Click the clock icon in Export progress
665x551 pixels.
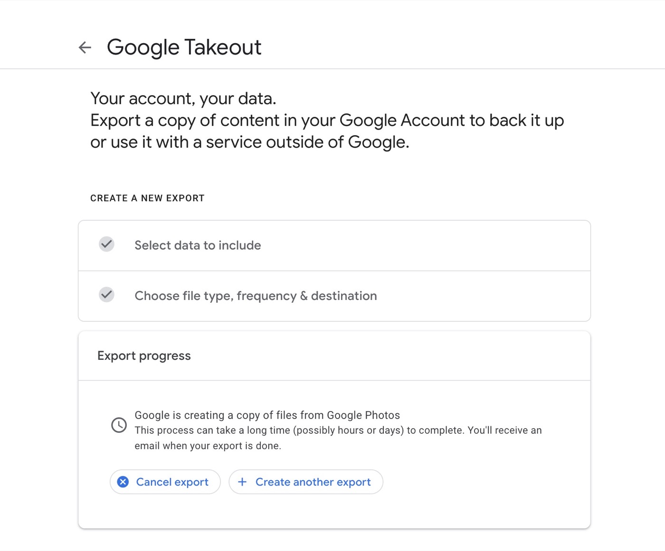[x=119, y=425]
